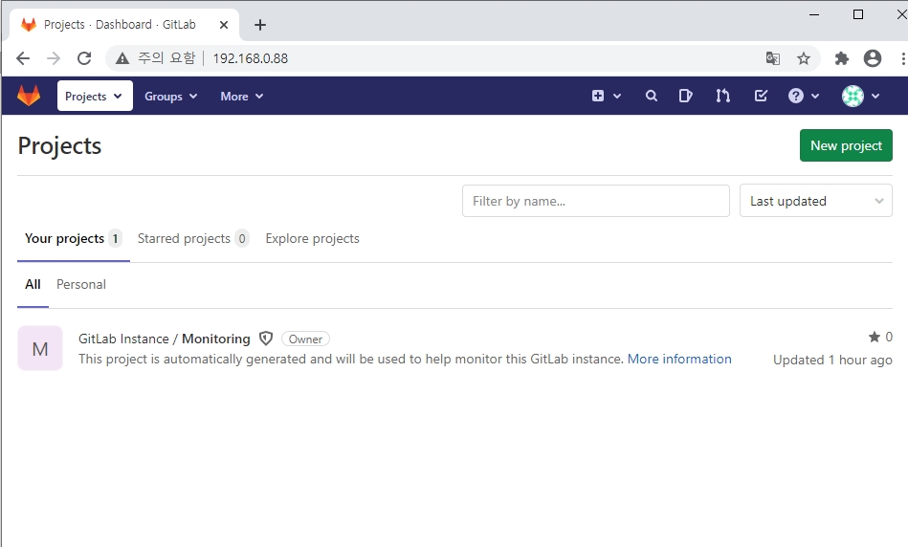Click the GitLab fox logo
The width and height of the screenshot is (908, 547).
(x=29, y=96)
